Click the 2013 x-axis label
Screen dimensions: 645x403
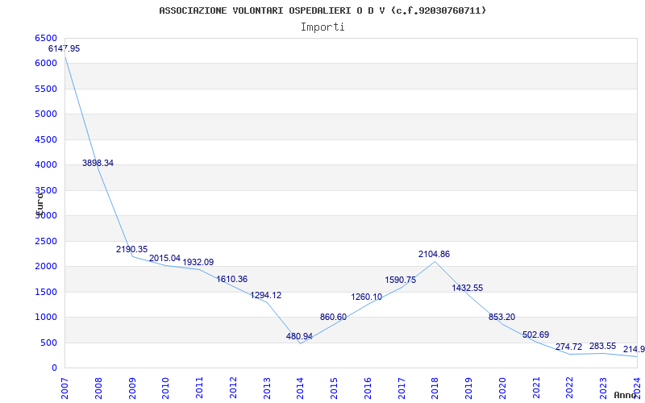[x=267, y=388]
